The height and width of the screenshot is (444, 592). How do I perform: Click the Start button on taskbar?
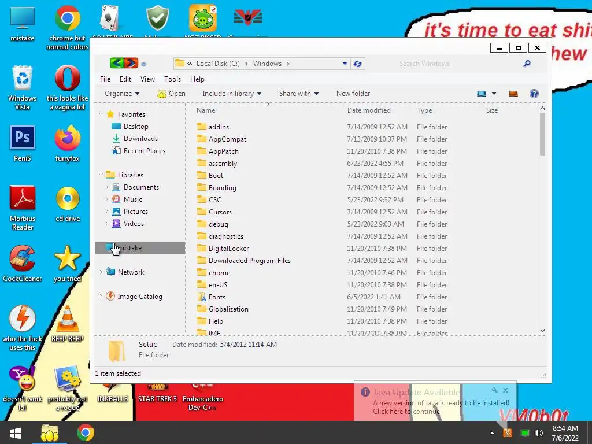tap(16, 432)
